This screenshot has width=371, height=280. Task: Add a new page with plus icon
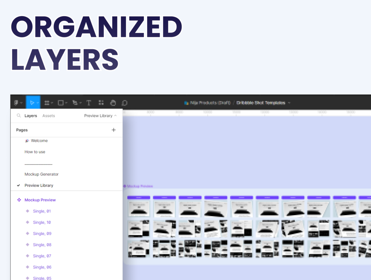[114, 130]
